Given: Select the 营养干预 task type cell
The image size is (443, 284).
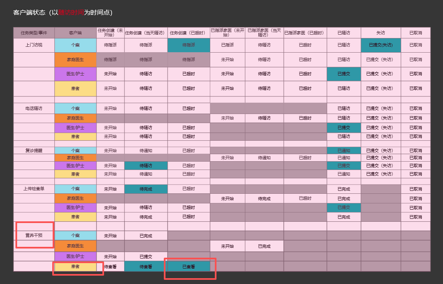Looking at the screenshot, I should pos(34,235).
